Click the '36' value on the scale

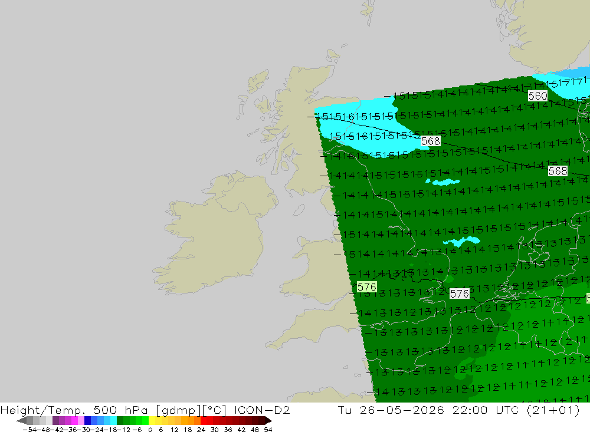pyautogui.click(x=228, y=430)
